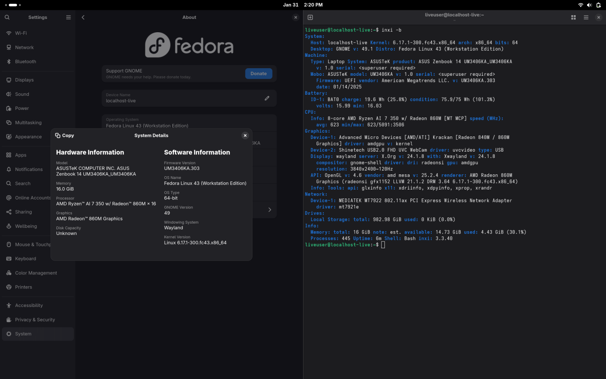Click the back arrow in About page
Screen dimensions: 606x379
click(x=83, y=18)
